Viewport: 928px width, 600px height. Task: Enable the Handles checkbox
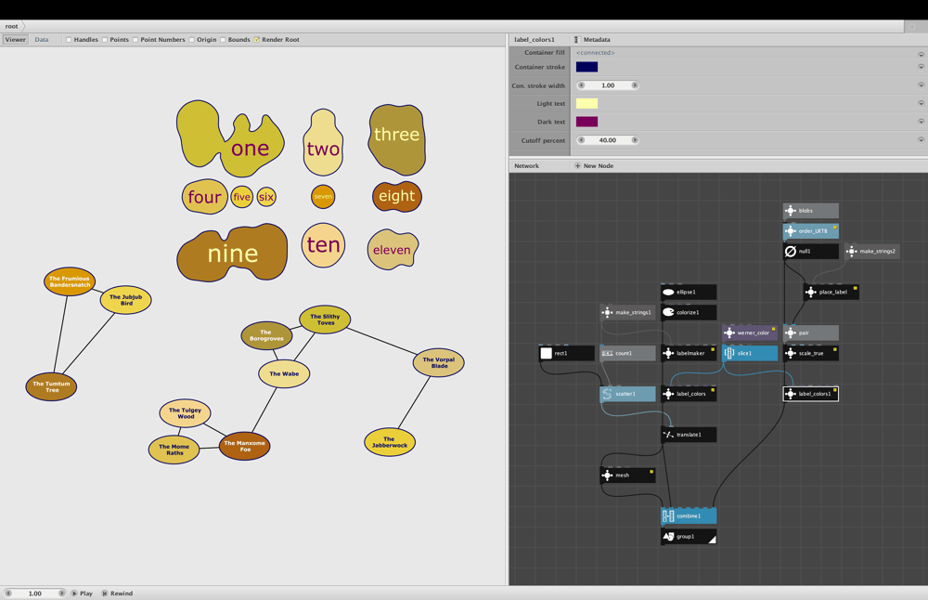coord(69,40)
